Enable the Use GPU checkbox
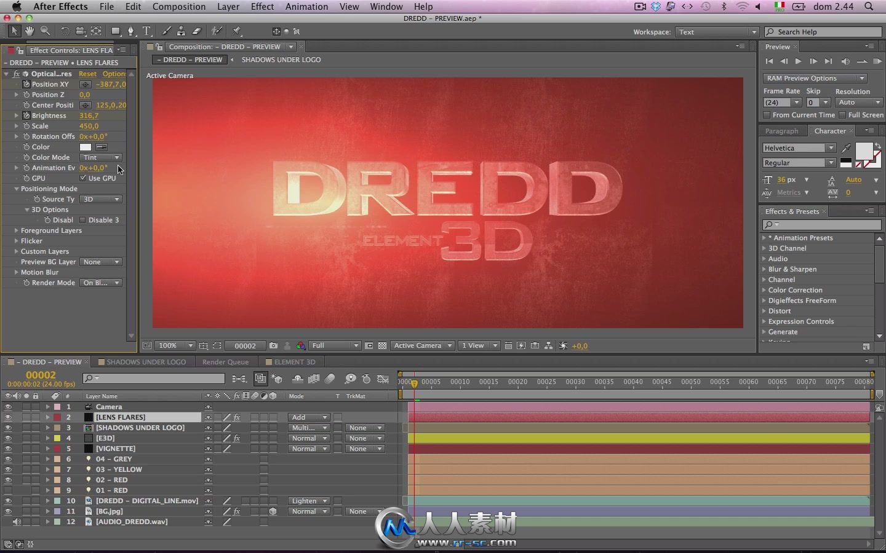 [x=83, y=178]
